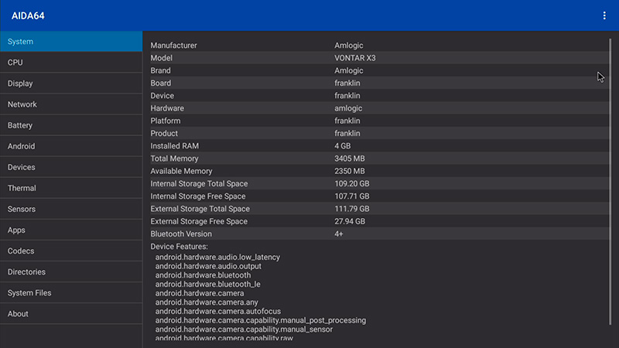Open the Apps list
This screenshot has height=348, width=619.
(x=71, y=230)
